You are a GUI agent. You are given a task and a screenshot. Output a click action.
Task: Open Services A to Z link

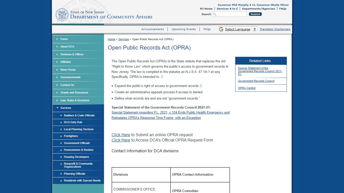227,9
